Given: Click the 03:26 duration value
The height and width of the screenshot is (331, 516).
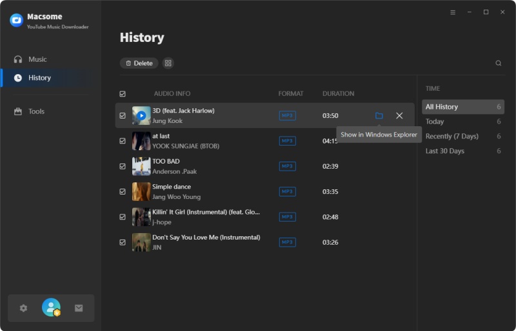Looking at the screenshot, I should point(330,242).
